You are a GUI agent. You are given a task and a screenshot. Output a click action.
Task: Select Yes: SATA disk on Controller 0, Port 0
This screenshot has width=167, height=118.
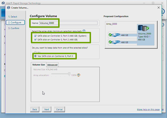pyautogui.click(x=35, y=56)
